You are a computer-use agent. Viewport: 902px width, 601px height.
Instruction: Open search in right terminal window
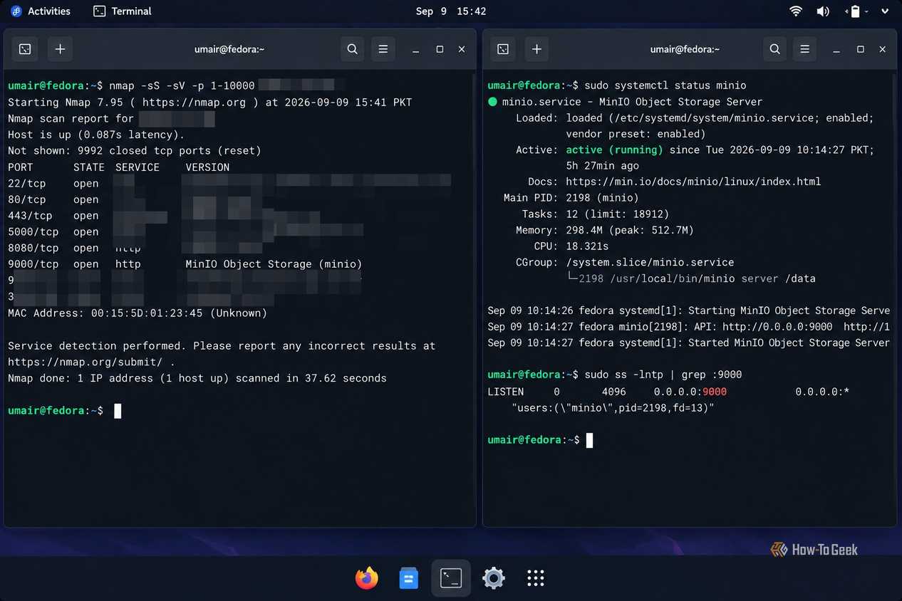coord(774,49)
